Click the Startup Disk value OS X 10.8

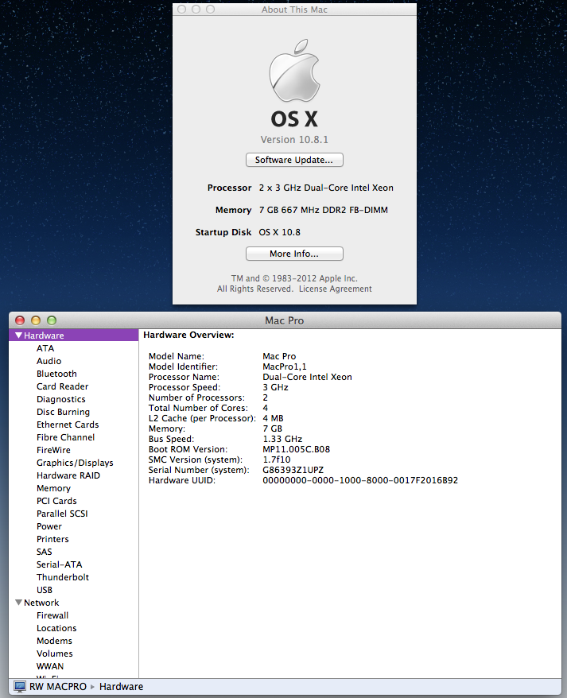pyautogui.click(x=280, y=232)
